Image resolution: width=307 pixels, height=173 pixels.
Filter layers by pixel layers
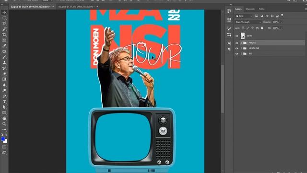click(x=257, y=16)
